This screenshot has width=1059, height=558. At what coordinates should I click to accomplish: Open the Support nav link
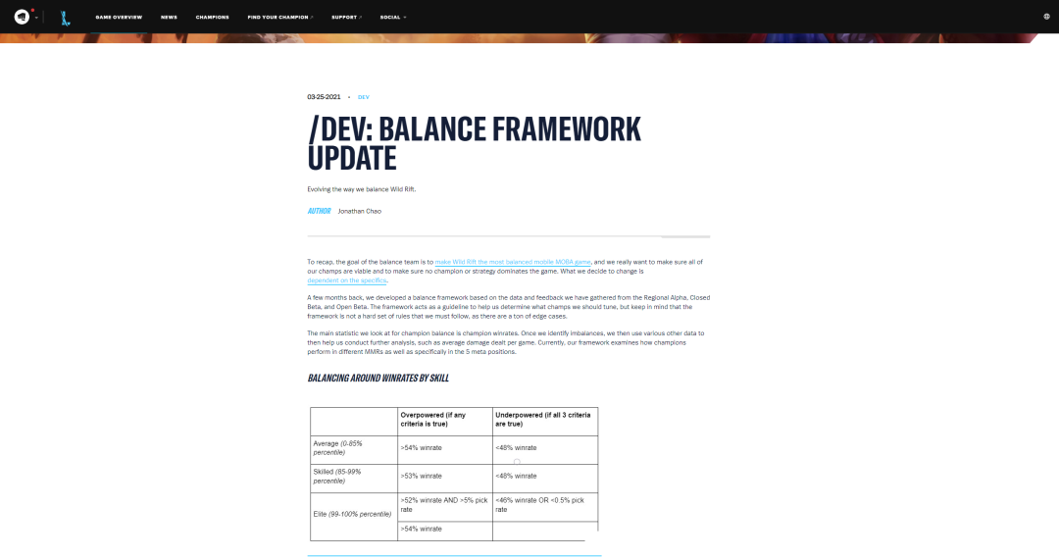343,17
